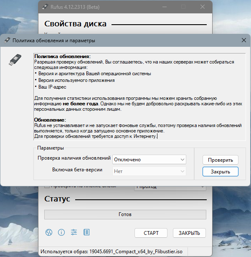Toggle the partially hidden bad blocks checkbox
The height and width of the screenshot is (257, 251).
47,187
